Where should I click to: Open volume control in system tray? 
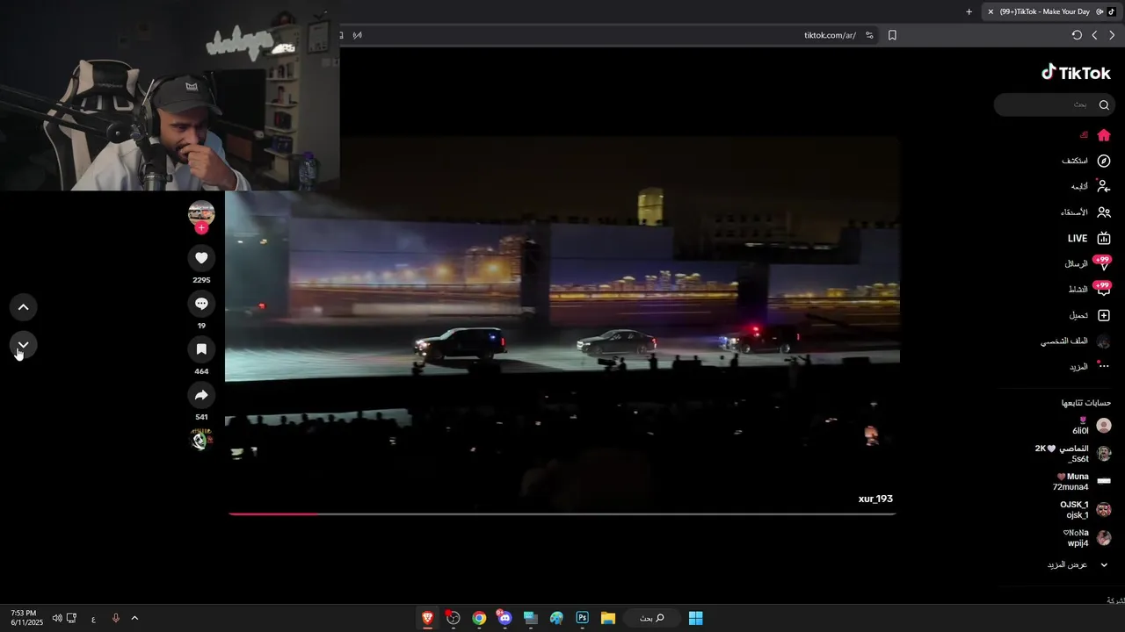click(x=57, y=618)
